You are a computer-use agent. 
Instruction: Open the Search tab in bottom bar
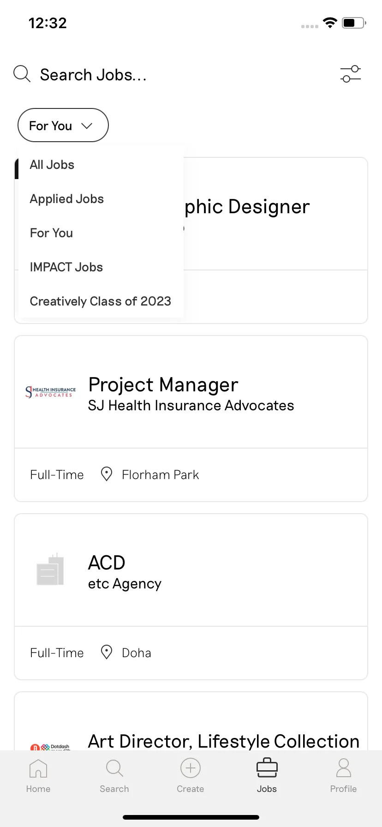coord(114,776)
